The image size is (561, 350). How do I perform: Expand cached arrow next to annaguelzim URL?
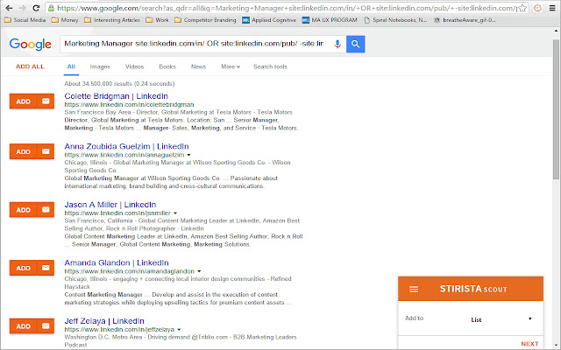[189, 155]
